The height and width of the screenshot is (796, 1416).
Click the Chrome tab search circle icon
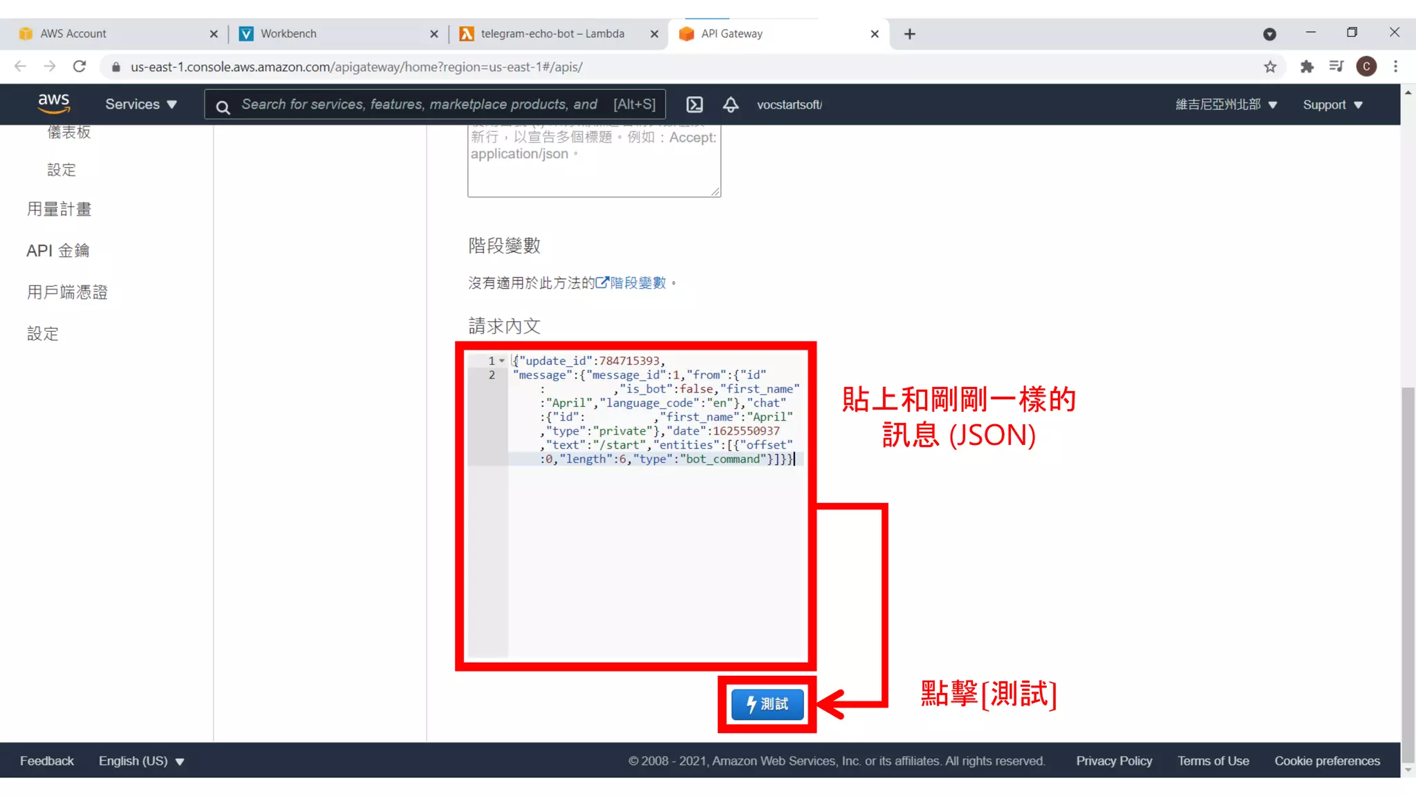(1269, 34)
